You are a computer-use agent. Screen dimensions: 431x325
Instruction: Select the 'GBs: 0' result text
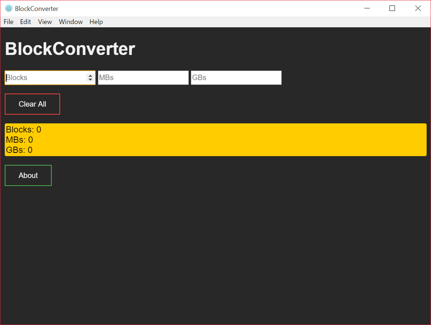coord(19,150)
